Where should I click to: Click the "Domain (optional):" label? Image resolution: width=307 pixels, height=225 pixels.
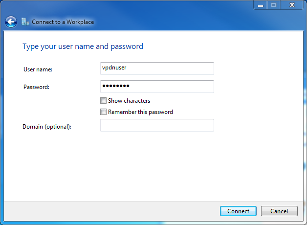click(47, 127)
